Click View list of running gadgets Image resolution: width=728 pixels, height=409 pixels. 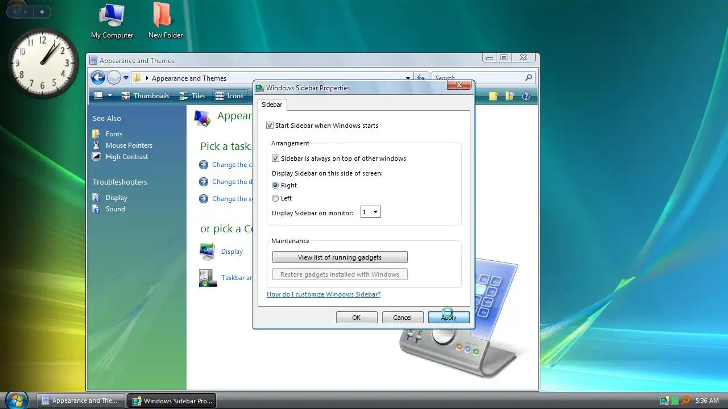pos(340,257)
